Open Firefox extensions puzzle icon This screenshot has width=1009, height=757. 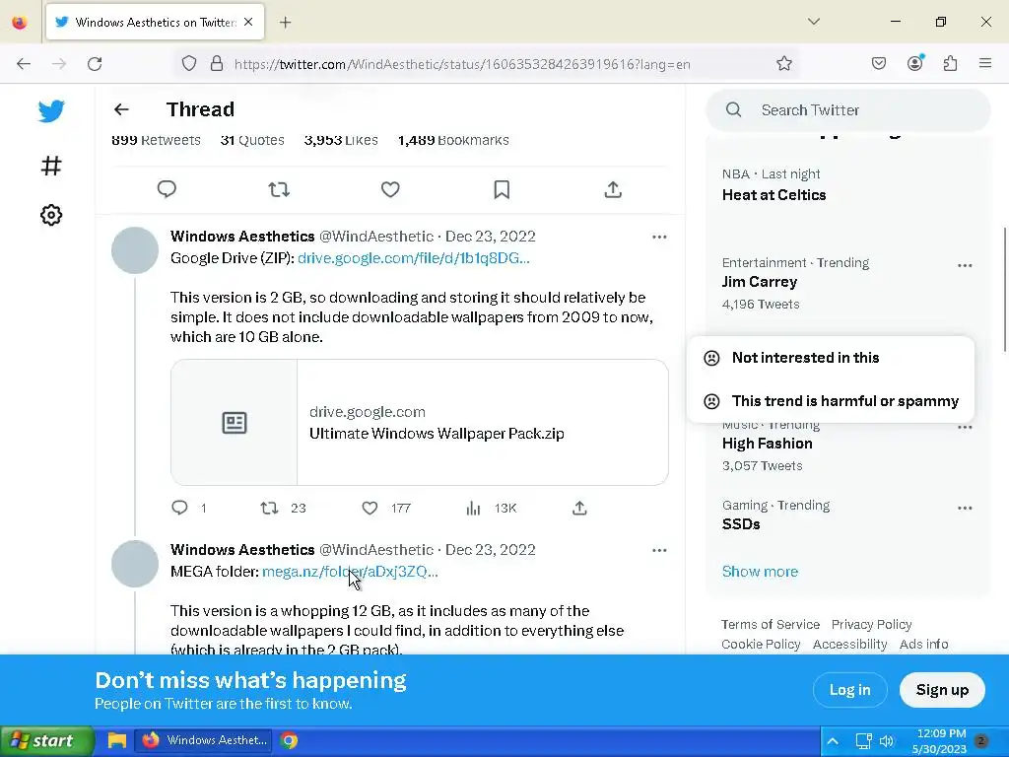pyautogui.click(x=950, y=64)
